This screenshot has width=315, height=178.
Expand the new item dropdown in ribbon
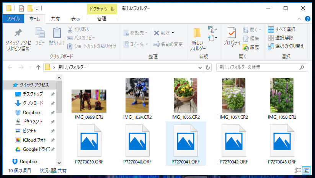pyautogui.click(x=212, y=29)
